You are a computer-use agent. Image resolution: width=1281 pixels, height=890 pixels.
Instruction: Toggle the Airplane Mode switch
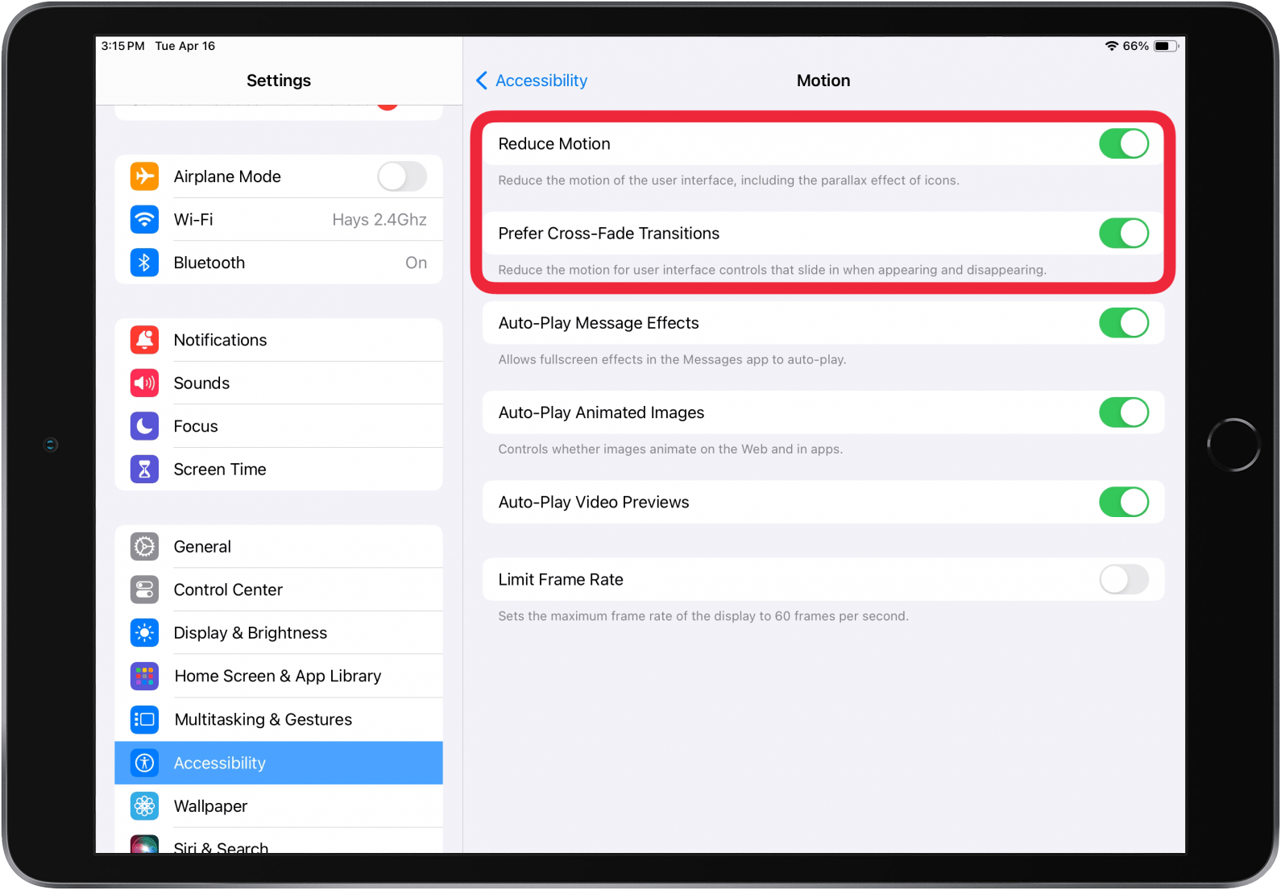pos(401,176)
